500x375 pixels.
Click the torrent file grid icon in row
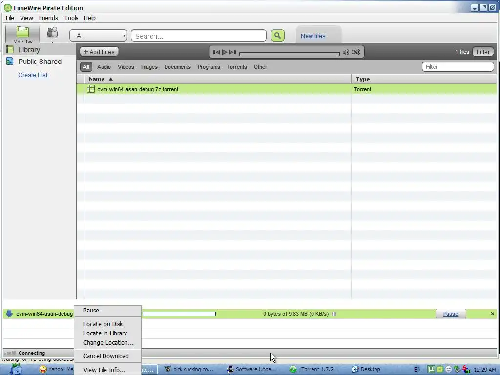[x=90, y=89]
